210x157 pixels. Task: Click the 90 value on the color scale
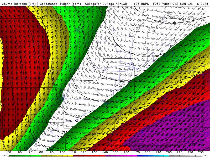pyautogui.click(x=52, y=152)
